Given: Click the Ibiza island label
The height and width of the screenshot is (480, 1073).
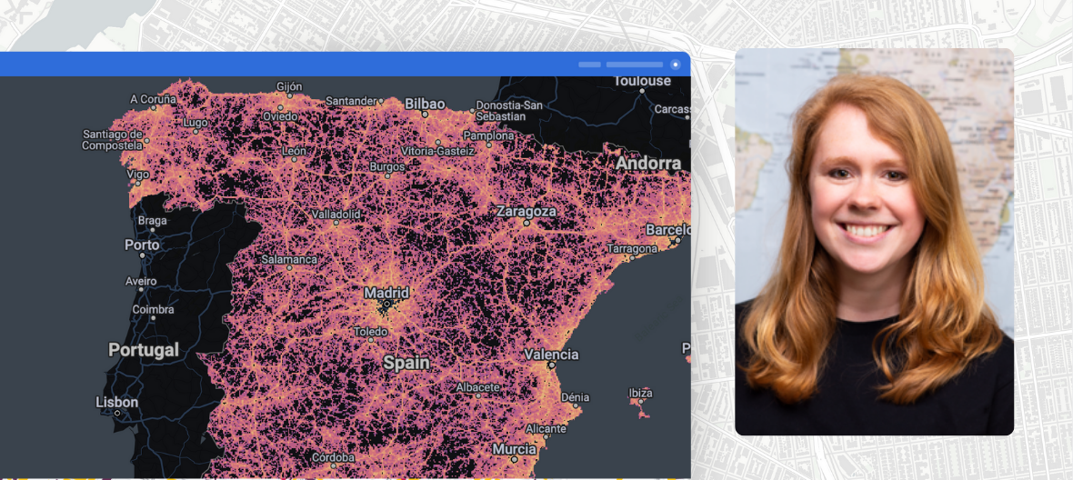Looking at the screenshot, I should pos(640,394).
